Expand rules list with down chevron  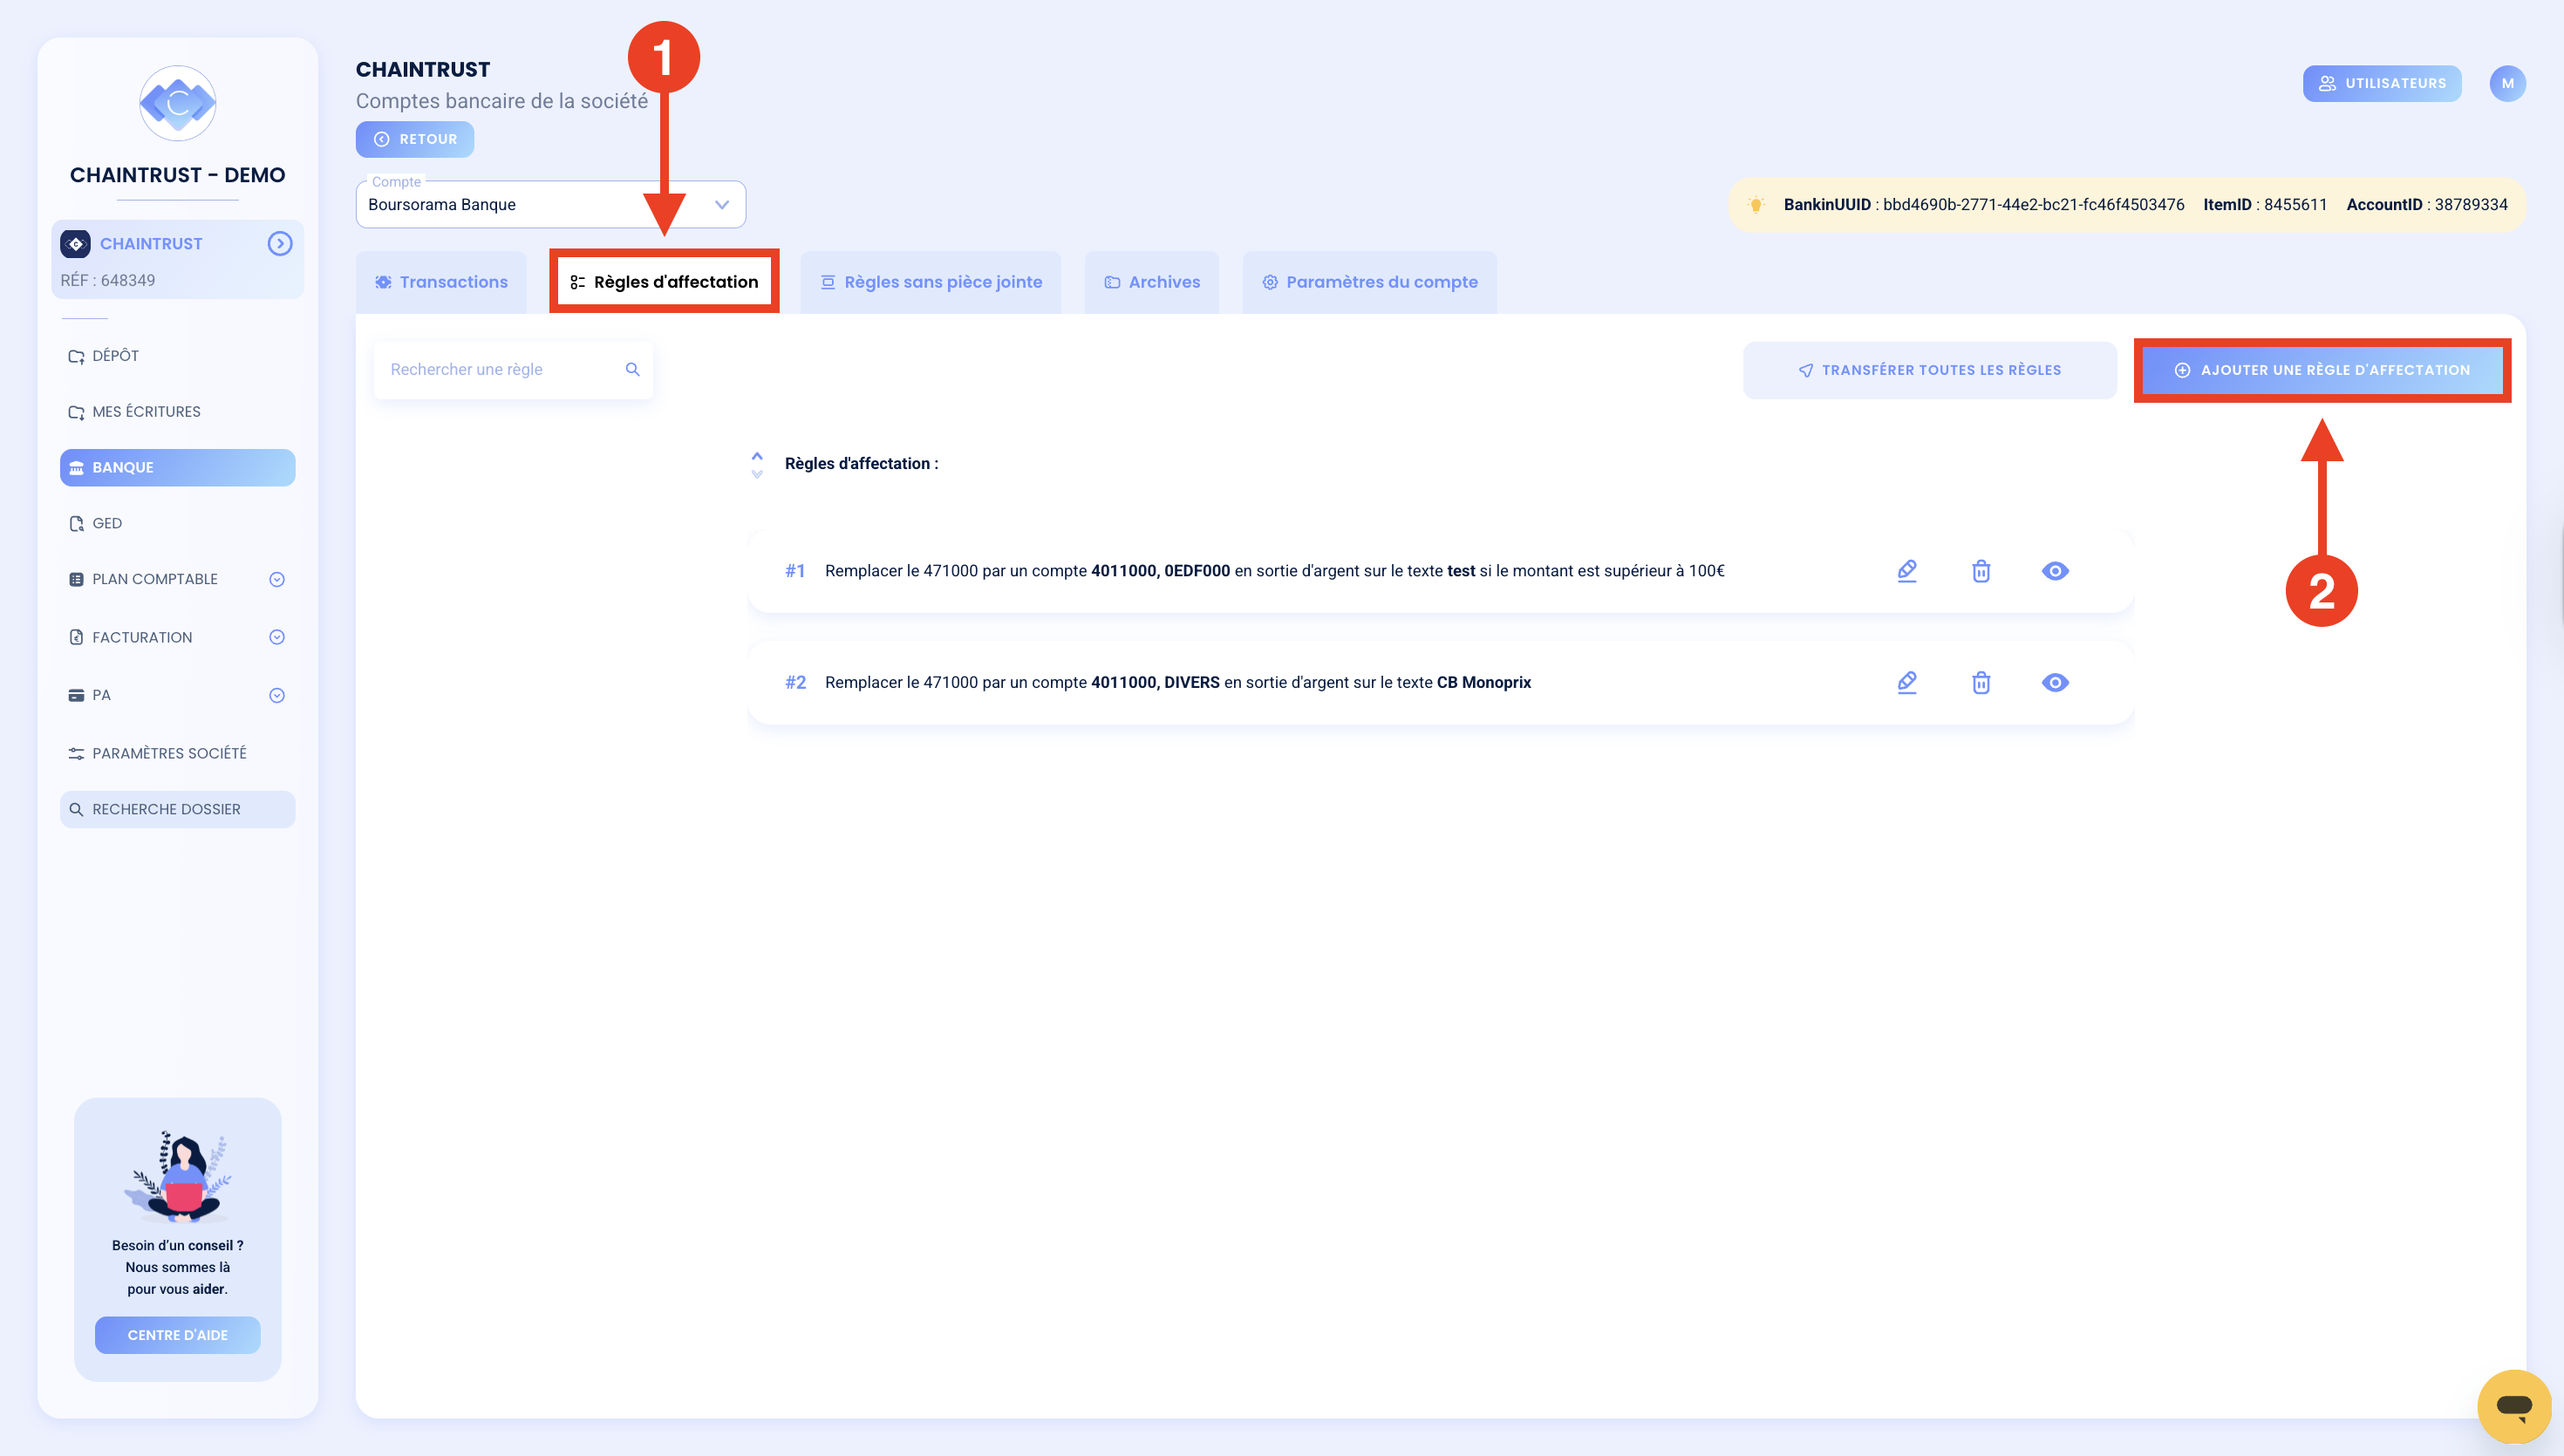[x=757, y=474]
